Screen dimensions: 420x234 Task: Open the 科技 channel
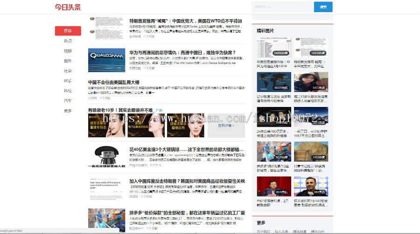point(68,91)
